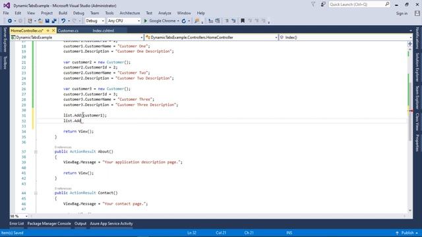Open the Package Manager Console tab
This screenshot has height=237, width=422.
point(49,224)
